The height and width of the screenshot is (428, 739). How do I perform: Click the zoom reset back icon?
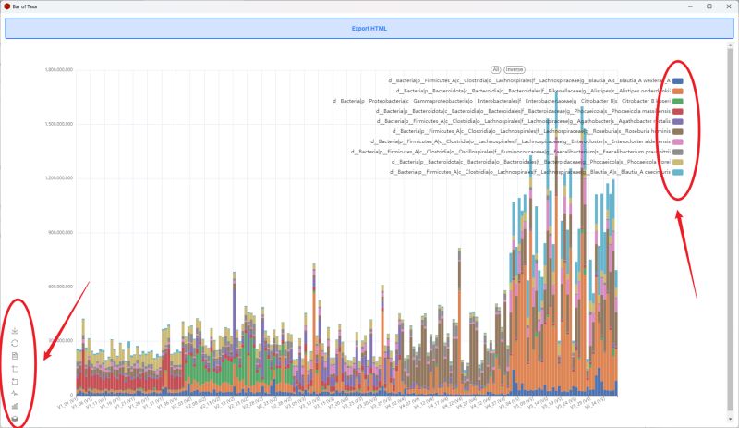(x=15, y=381)
